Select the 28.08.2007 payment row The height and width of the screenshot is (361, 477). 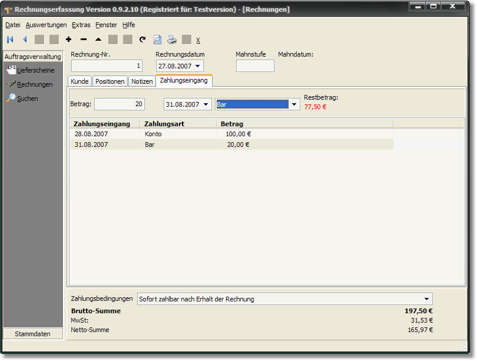point(232,134)
